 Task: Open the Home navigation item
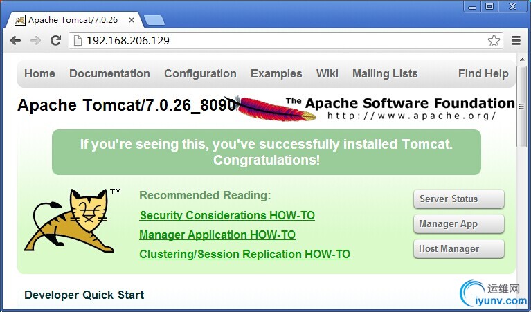(39, 73)
